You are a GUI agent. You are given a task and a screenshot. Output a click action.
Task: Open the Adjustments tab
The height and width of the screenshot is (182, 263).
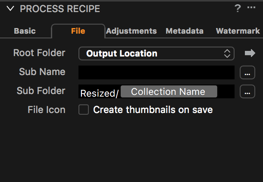tap(131, 31)
